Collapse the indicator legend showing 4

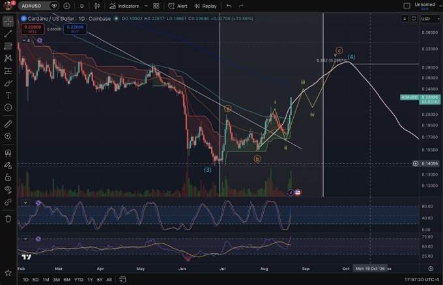click(26, 40)
